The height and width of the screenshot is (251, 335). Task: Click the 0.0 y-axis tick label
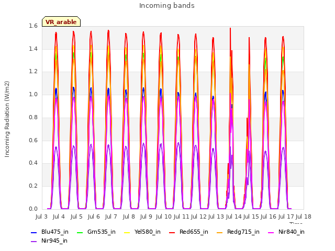(33, 209)
